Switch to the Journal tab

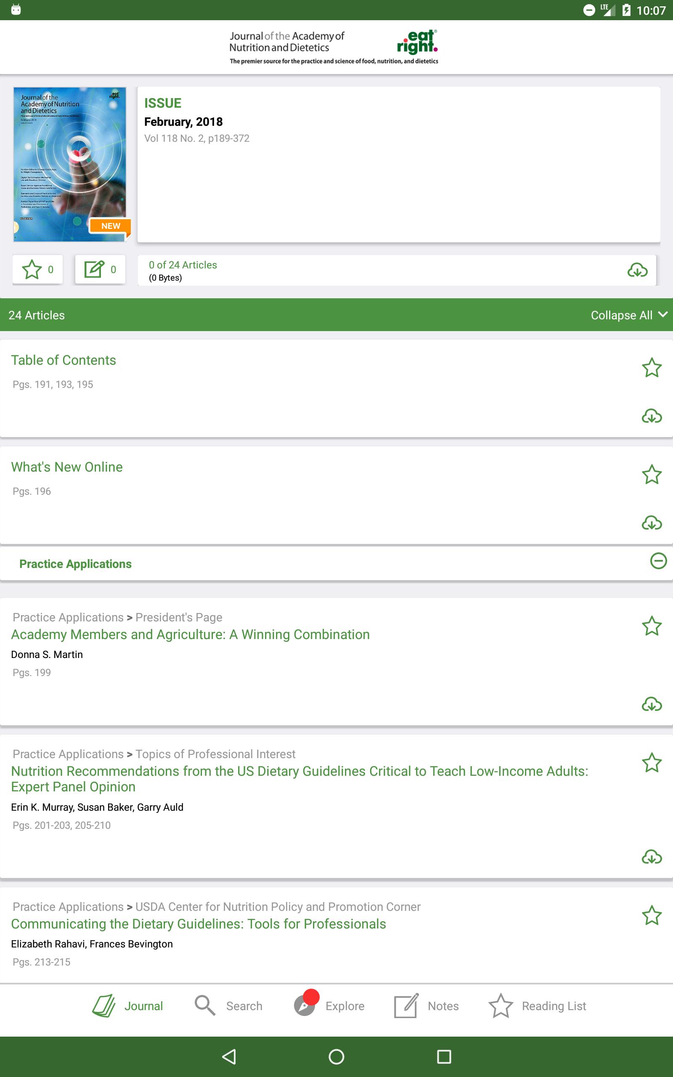[x=128, y=1006]
